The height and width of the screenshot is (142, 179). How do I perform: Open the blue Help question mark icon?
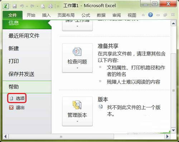pos(150,15)
